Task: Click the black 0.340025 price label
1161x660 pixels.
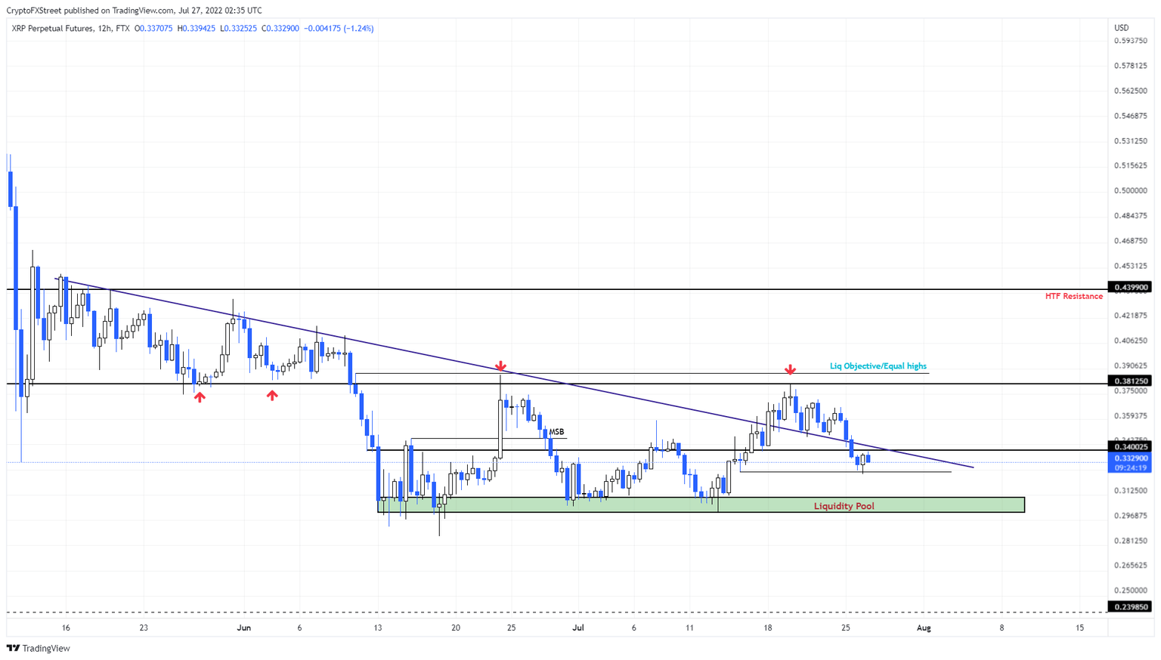Action: coord(1130,446)
